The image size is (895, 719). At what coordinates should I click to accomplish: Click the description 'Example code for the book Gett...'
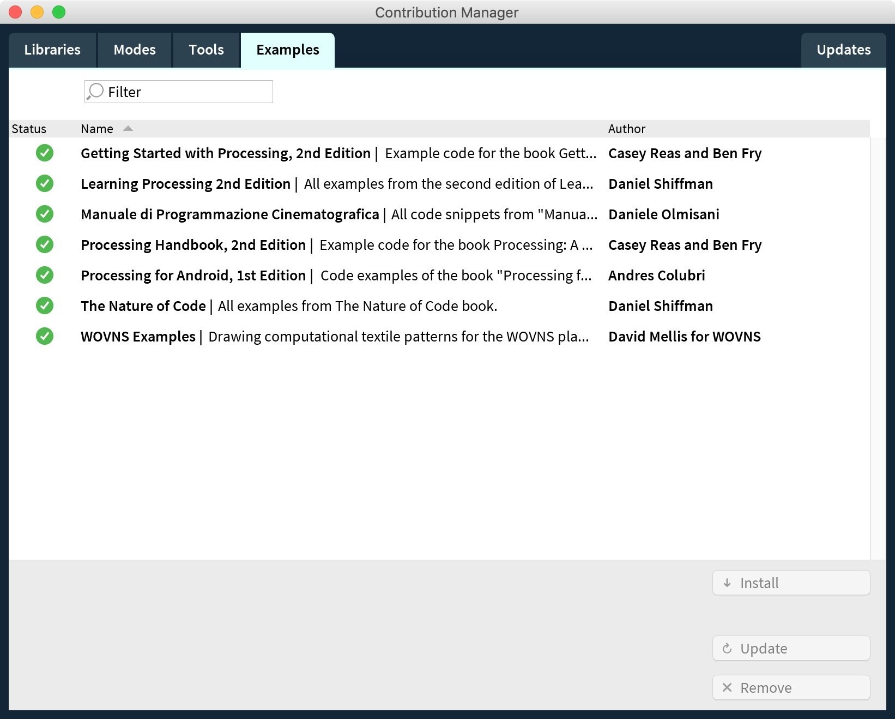[x=491, y=153]
